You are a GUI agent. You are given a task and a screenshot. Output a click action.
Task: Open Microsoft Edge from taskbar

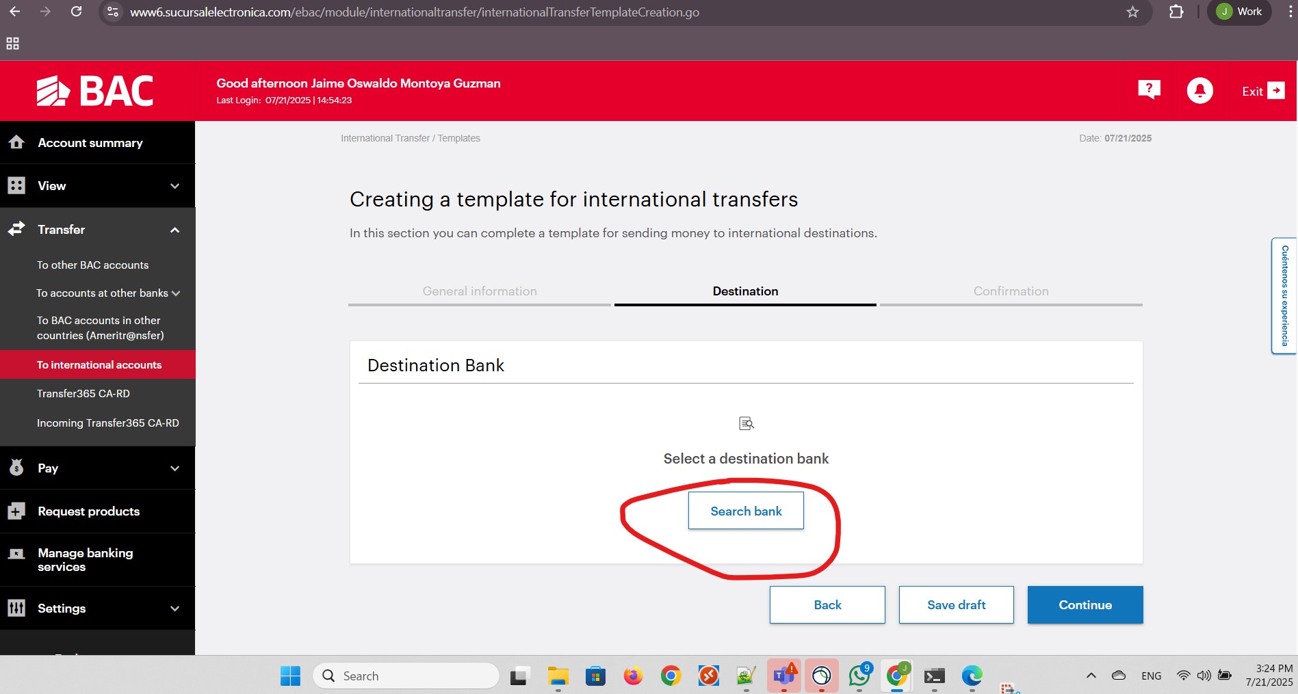click(x=972, y=676)
